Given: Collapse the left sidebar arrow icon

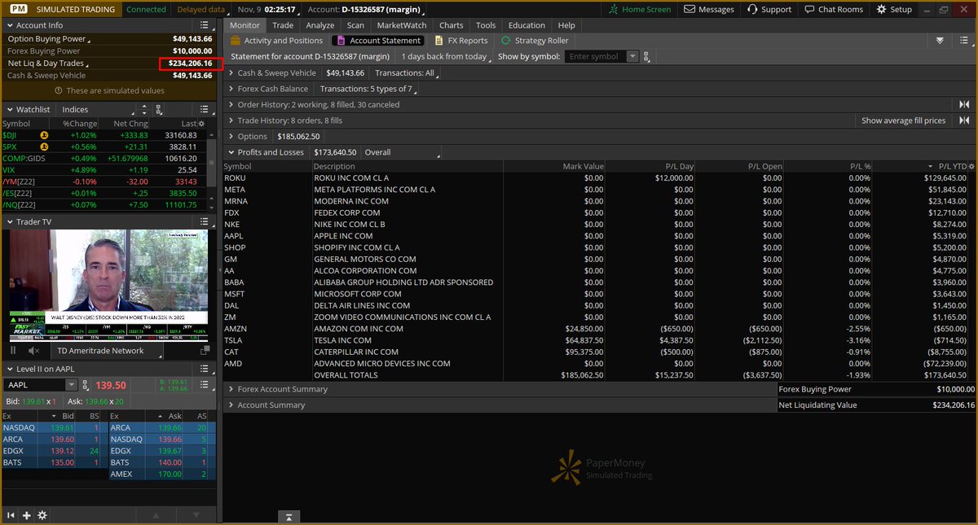Looking at the screenshot, I should (x=11, y=515).
